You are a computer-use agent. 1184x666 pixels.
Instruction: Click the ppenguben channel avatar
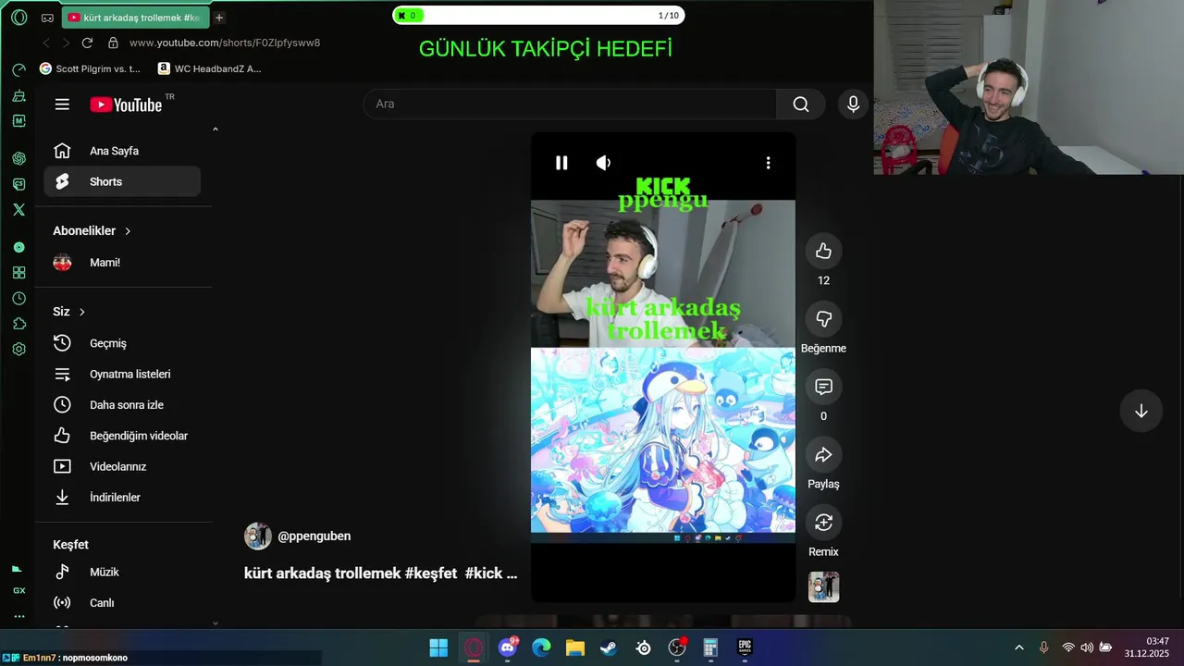(x=257, y=536)
